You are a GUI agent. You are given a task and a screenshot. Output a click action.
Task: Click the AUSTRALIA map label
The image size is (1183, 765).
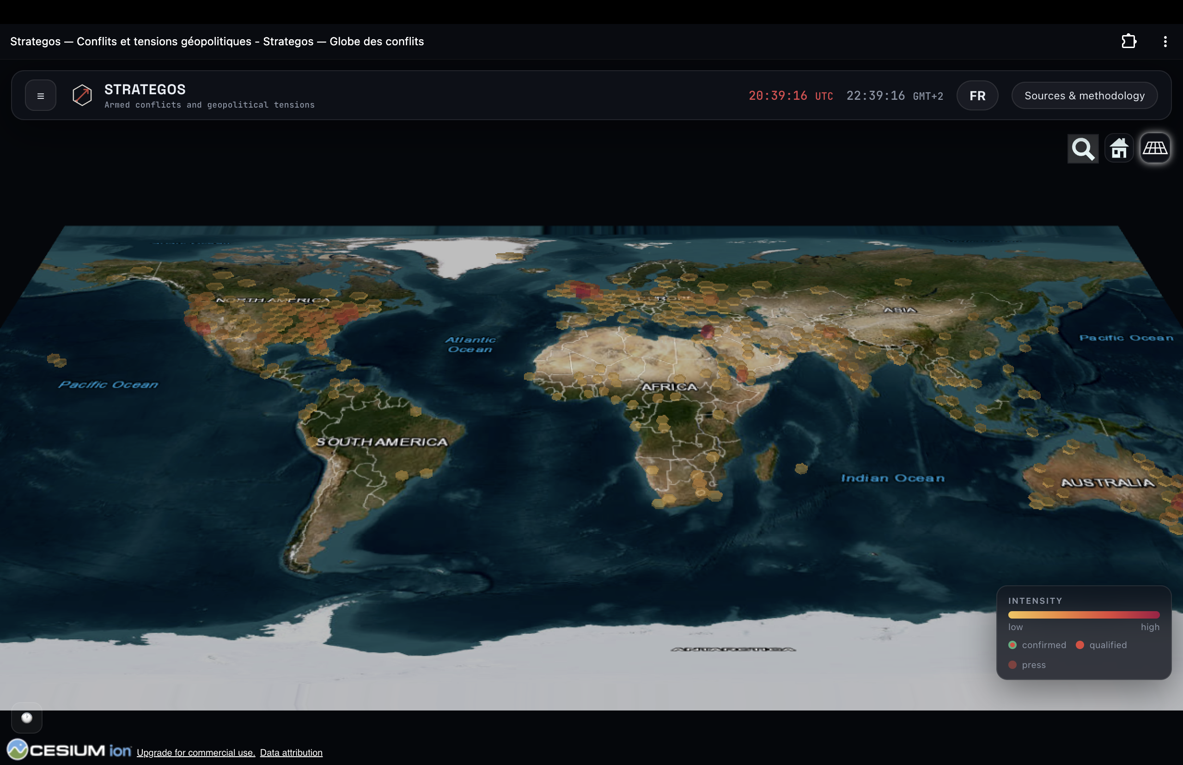click(x=1108, y=482)
